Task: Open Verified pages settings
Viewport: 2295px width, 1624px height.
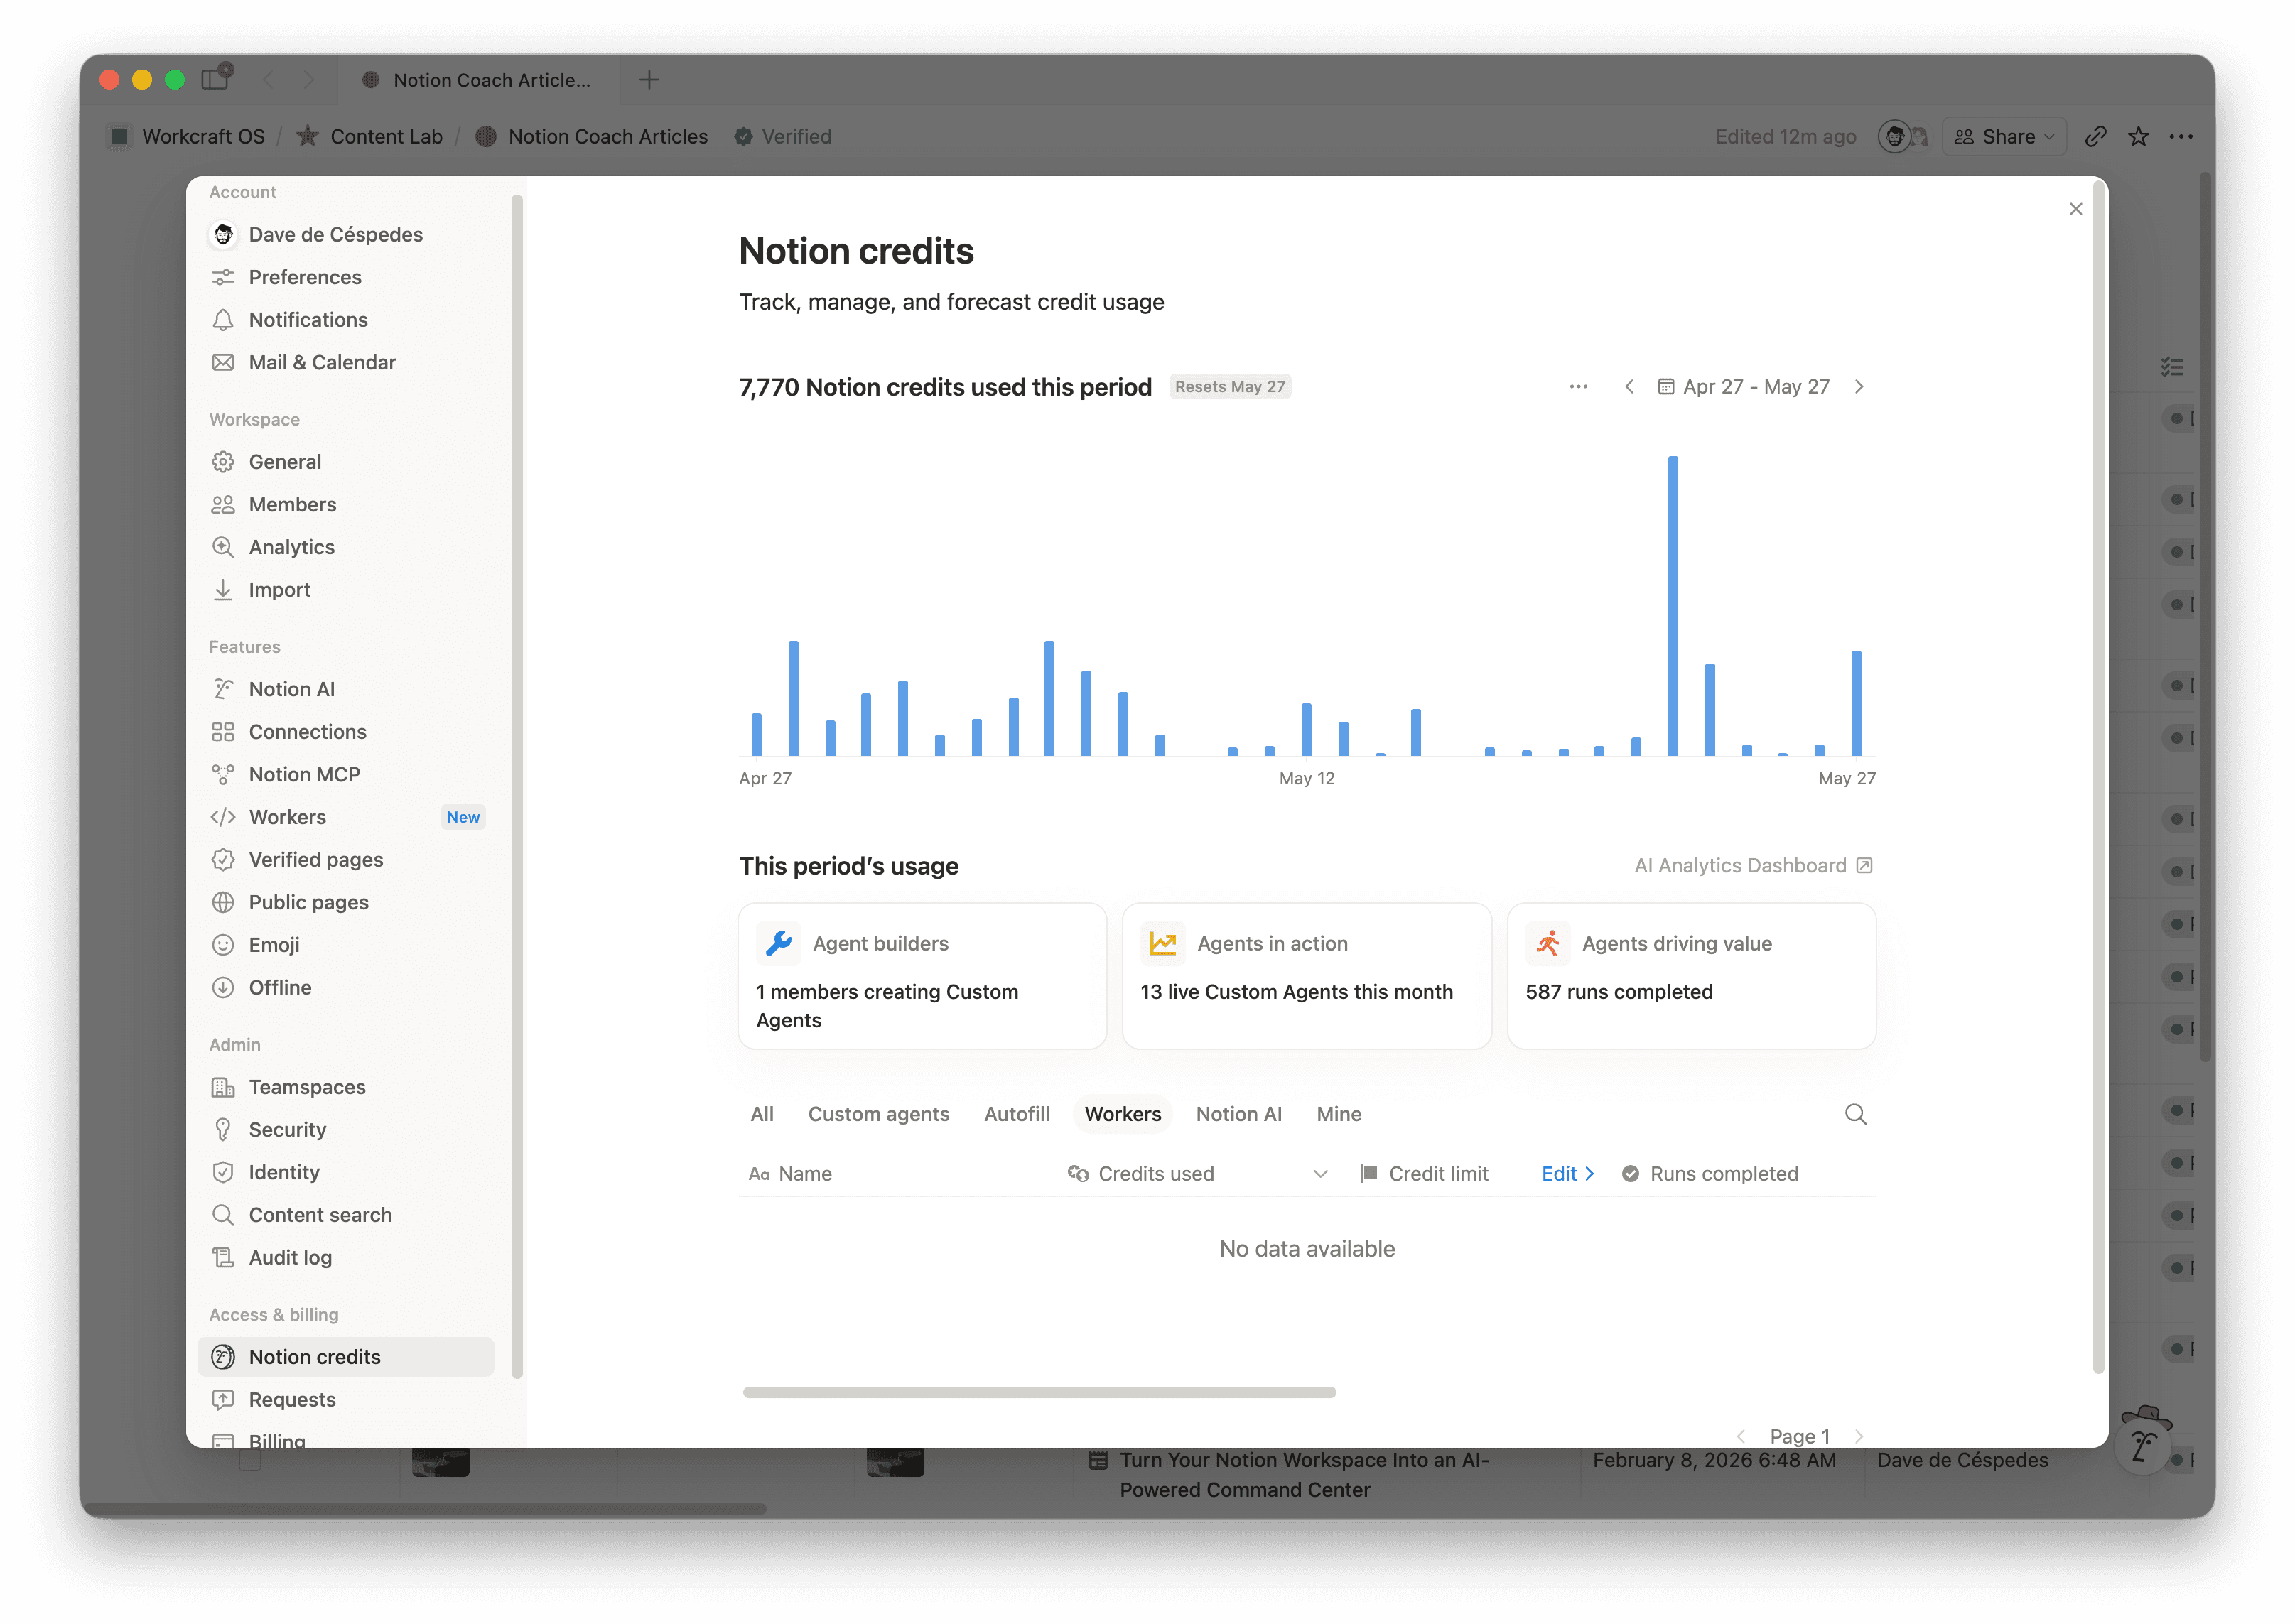Action: tap(345, 860)
